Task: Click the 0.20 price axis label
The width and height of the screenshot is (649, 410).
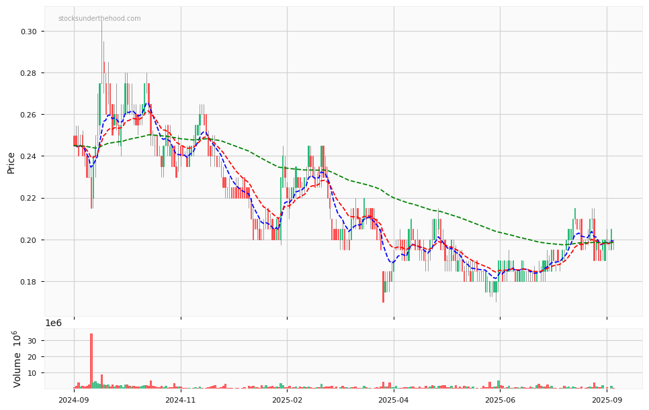Action: click(29, 240)
